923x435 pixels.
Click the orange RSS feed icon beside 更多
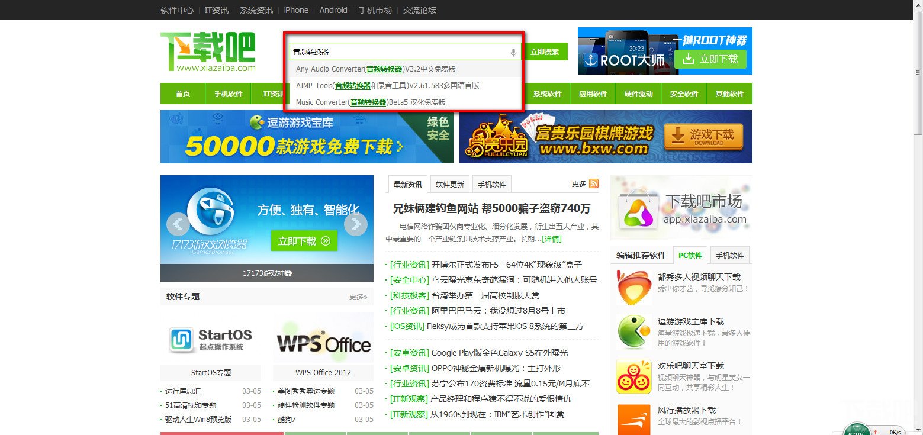(595, 183)
